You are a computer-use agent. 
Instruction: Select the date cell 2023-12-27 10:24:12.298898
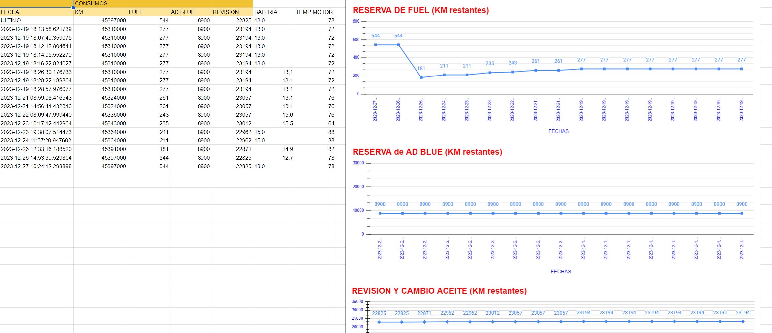[x=36, y=166]
